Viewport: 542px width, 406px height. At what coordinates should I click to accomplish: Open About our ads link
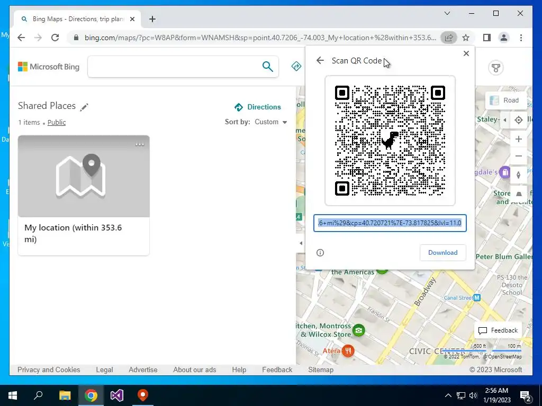[195, 370]
